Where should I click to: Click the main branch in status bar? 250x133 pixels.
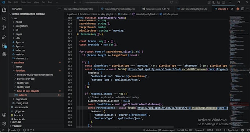tap(12, 130)
